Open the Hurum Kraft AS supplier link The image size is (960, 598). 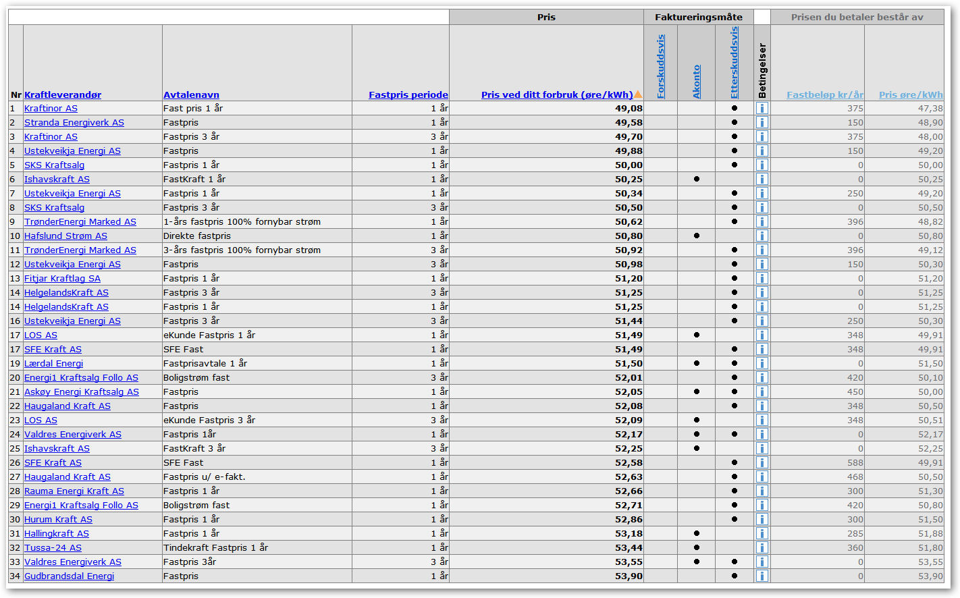click(58, 519)
